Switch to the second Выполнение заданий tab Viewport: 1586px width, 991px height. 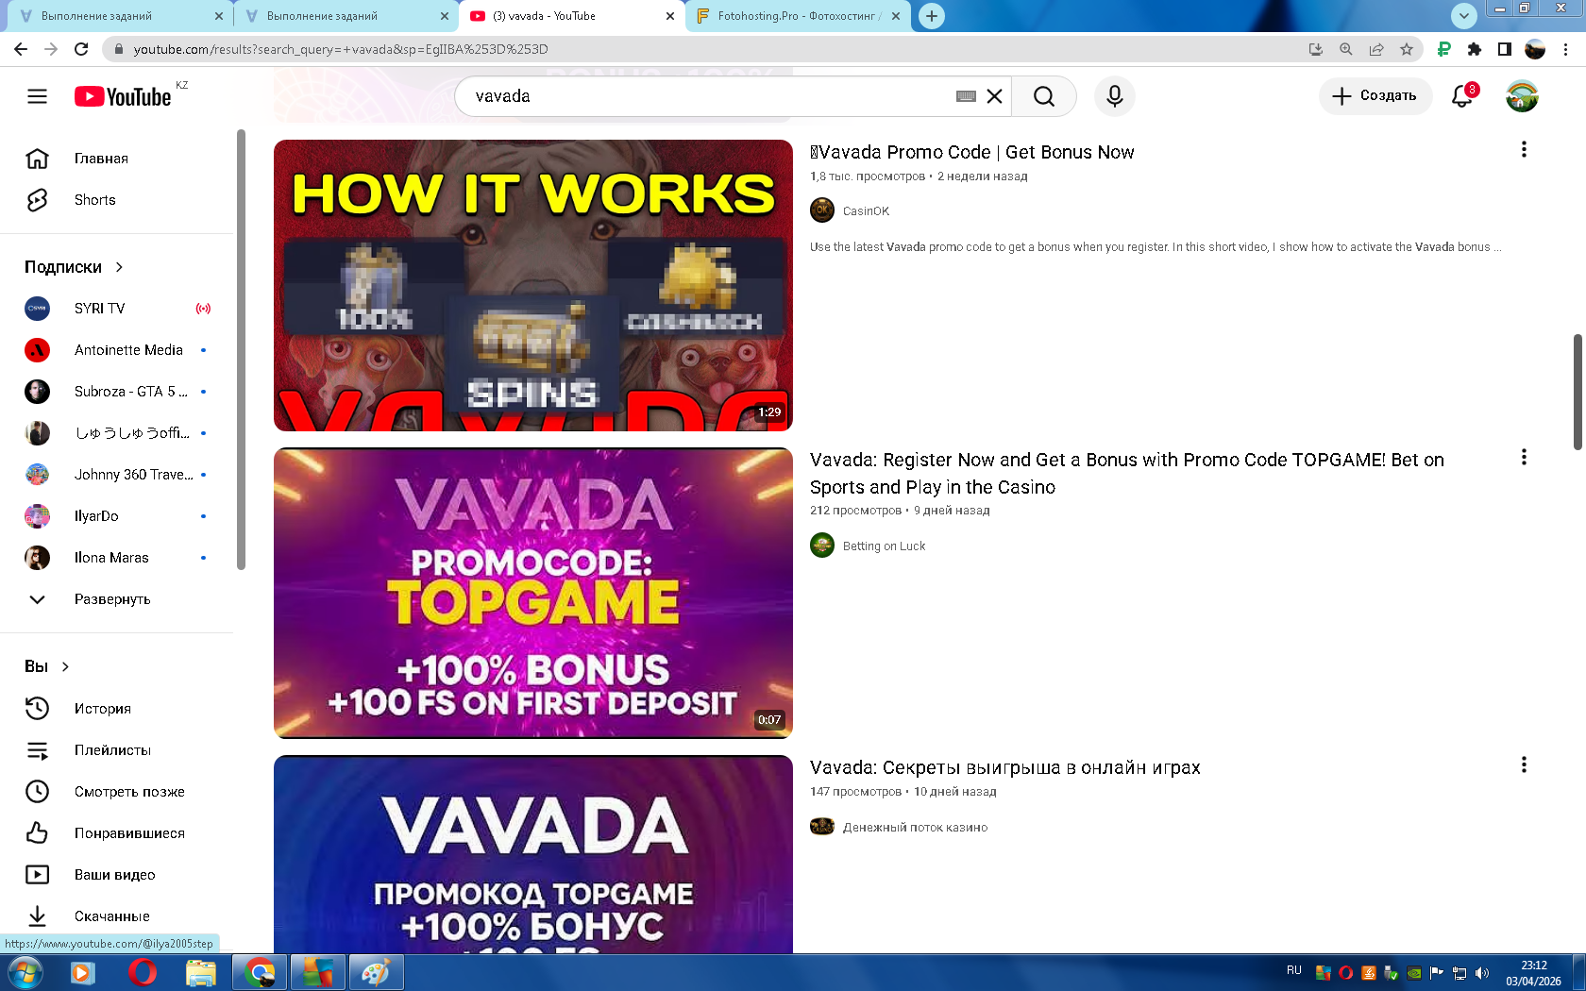345,16
